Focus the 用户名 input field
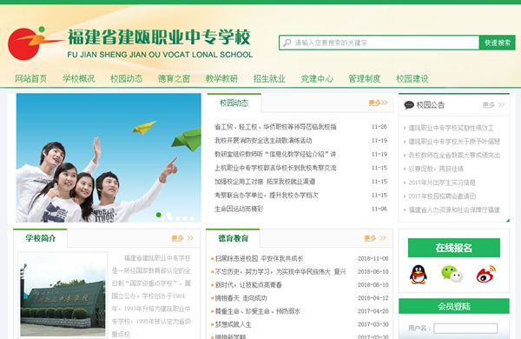The height and width of the screenshot is (339, 521). (x=465, y=329)
